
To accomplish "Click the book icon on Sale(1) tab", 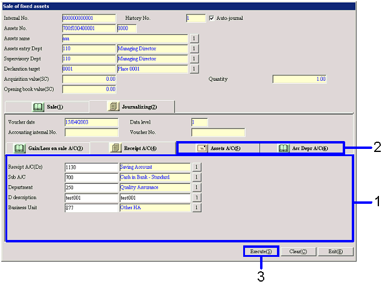I will [x=38, y=107].
